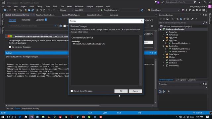212x119 pixels.
Task: Select packages.config in Solution Explorer
Action: pyautogui.click(x=176, y=60)
